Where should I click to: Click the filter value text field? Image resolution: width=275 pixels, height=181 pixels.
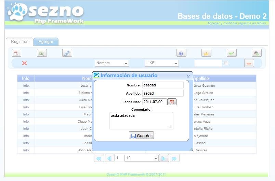[208, 63]
